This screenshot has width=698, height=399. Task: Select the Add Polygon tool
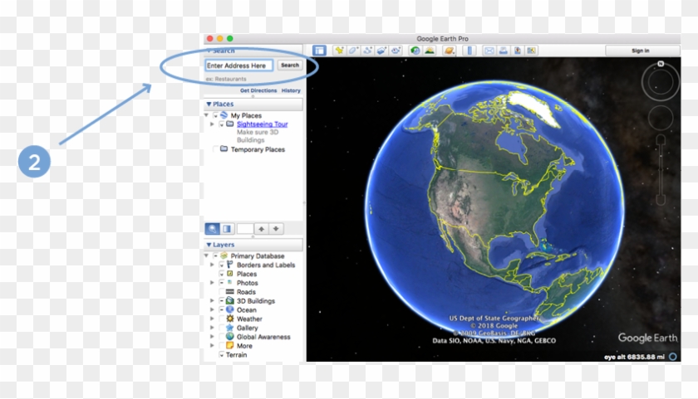tap(353, 51)
